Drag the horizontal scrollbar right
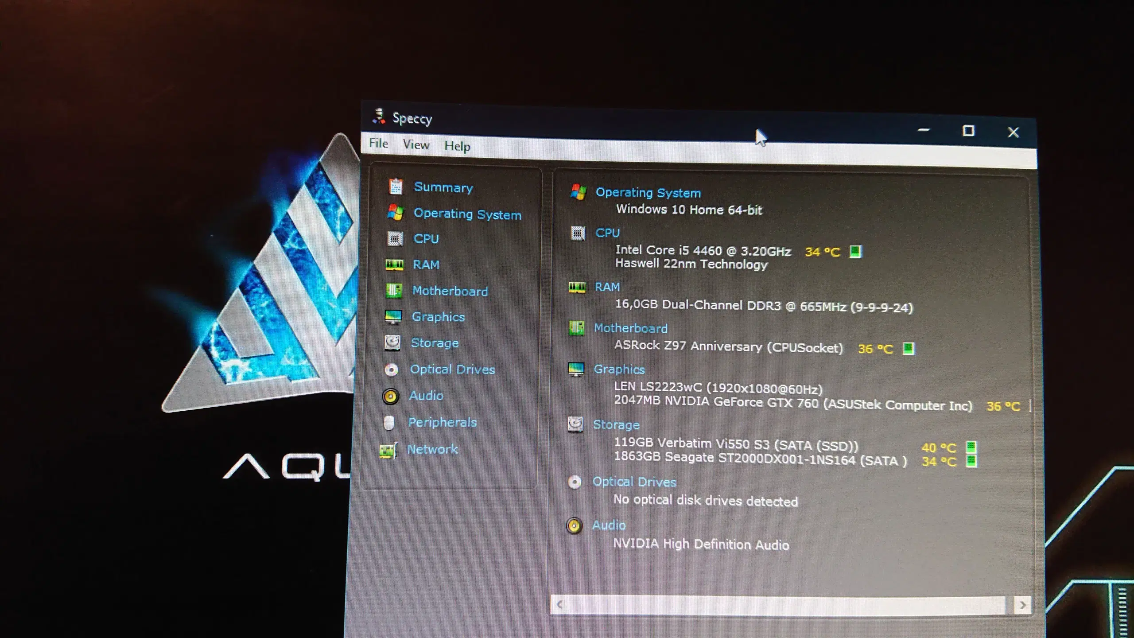1134x638 pixels. coord(1023,604)
